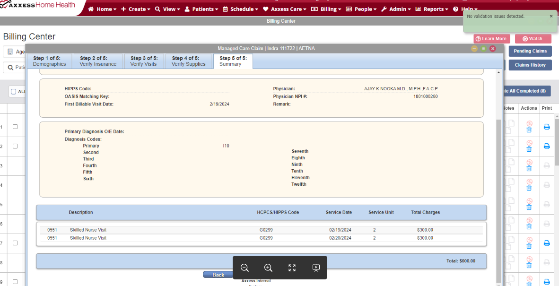The image size is (559, 286).
Task: Dismiss the validation notification with its X
Action: coord(551,17)
